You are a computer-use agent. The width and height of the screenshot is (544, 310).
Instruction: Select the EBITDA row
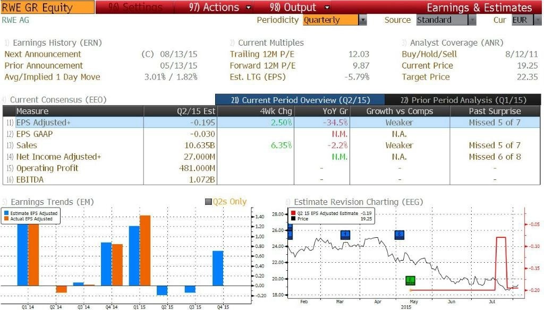tap(271, 179)
